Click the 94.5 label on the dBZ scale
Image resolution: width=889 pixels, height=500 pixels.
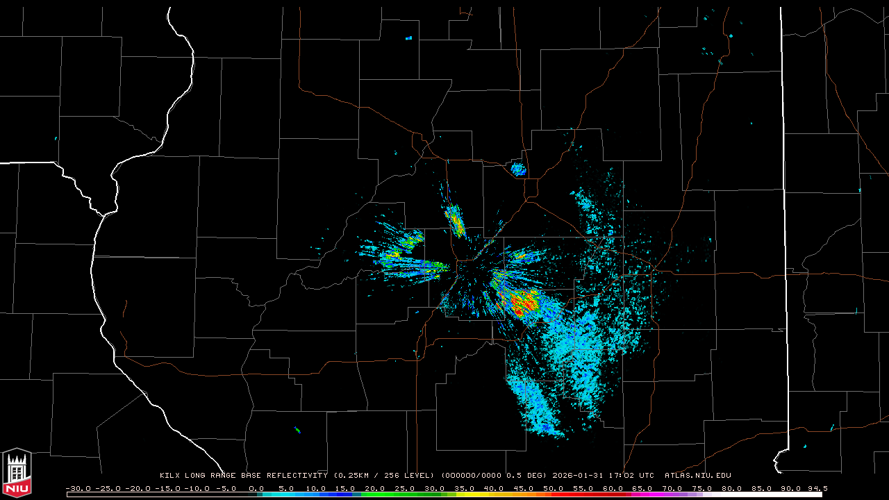817,488
